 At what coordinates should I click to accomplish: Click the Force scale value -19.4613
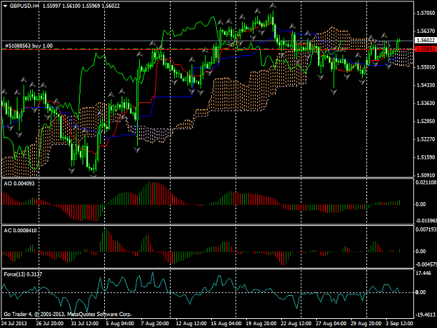pyautogui.click(x=425, y=315)
